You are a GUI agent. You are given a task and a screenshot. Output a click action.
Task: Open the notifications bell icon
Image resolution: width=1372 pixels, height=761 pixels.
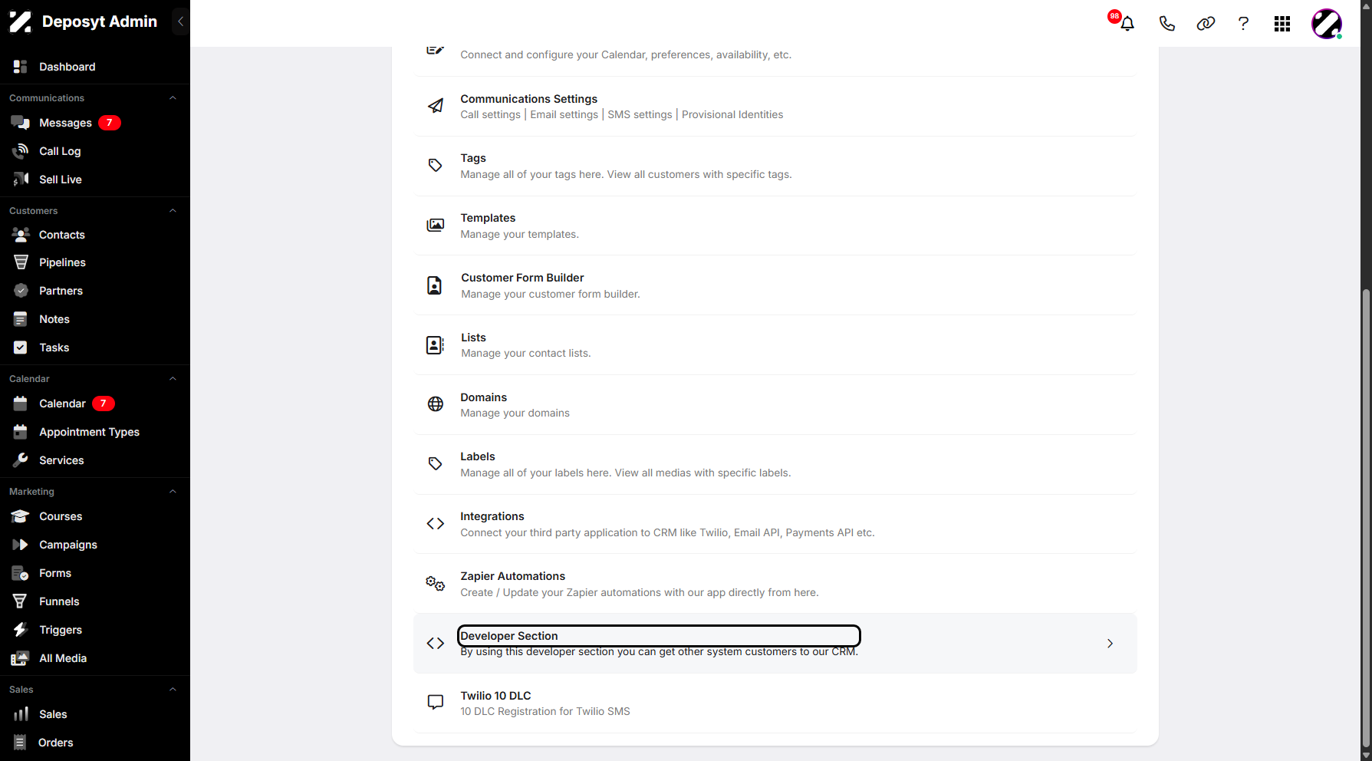point(1127,24)
